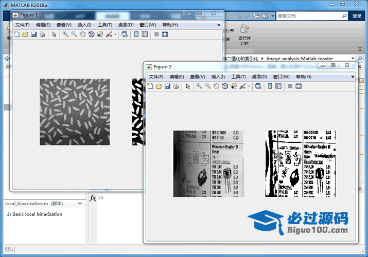Select the Data Cursor tool in Figure 2
368x257 pixels.
(x=234, y=86)
